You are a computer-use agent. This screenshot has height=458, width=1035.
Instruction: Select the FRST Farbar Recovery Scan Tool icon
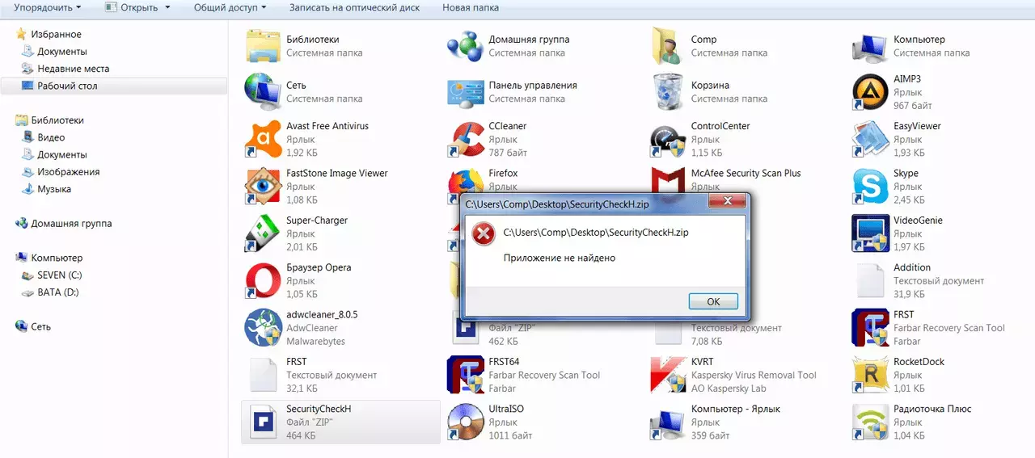click(x=870, y=328)
